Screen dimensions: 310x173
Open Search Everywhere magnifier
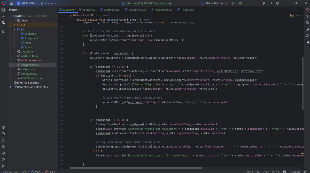pyautogui.click(x=271, y=3)
